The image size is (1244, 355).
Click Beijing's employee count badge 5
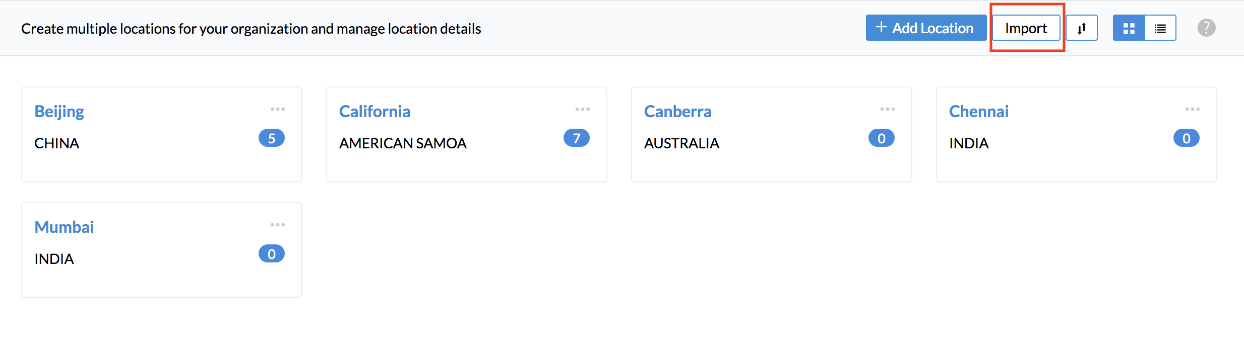click(x=272, y=138)
